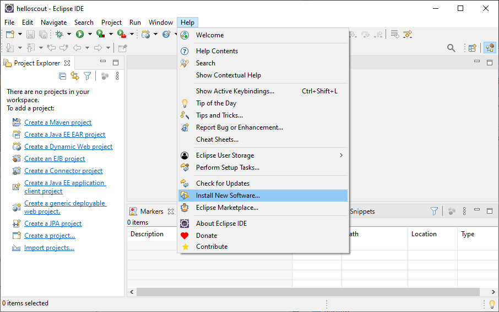The height and width of the screenshot is (312, 499).
Task: Open dropdown arrow next to New icon
Action: (20, 34)
